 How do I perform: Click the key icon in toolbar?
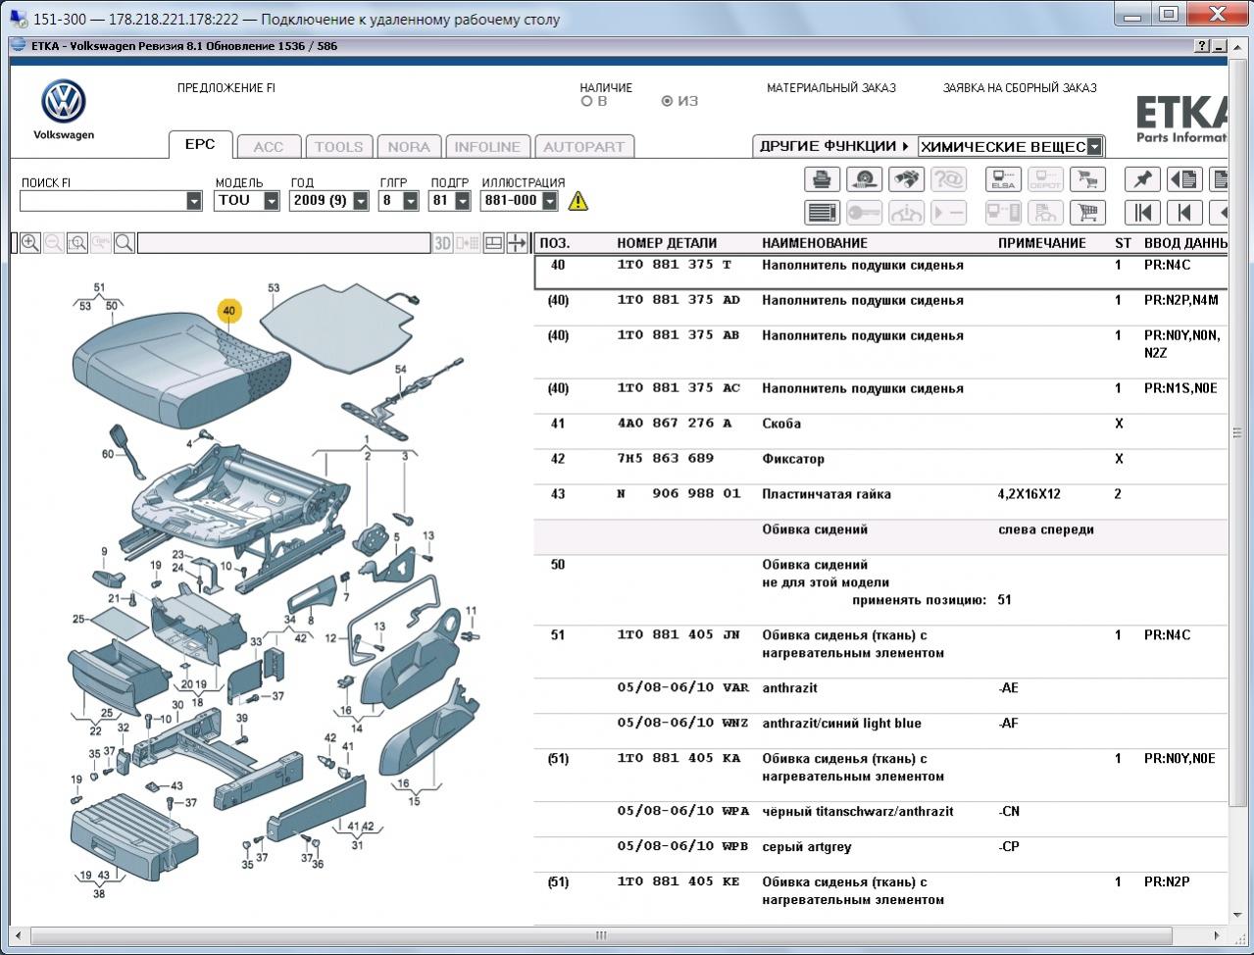point(864,212)
